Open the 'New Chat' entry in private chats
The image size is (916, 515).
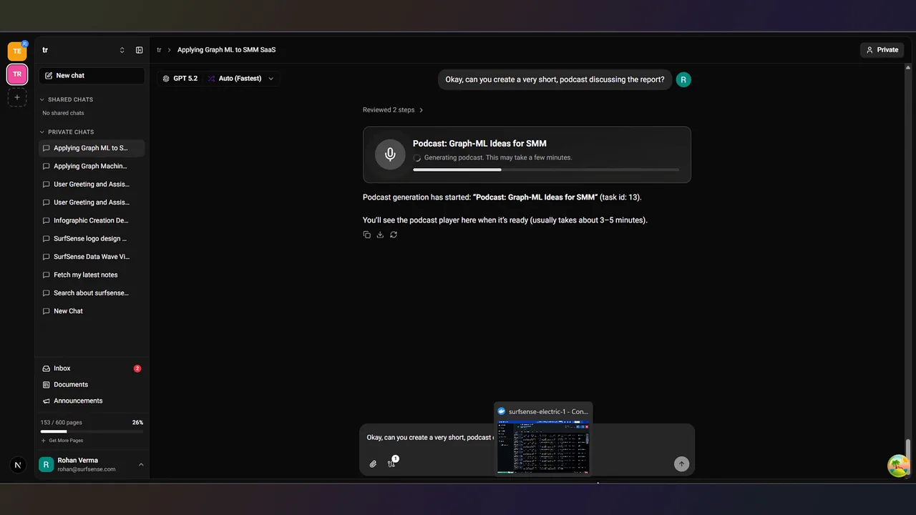point(92,311)
